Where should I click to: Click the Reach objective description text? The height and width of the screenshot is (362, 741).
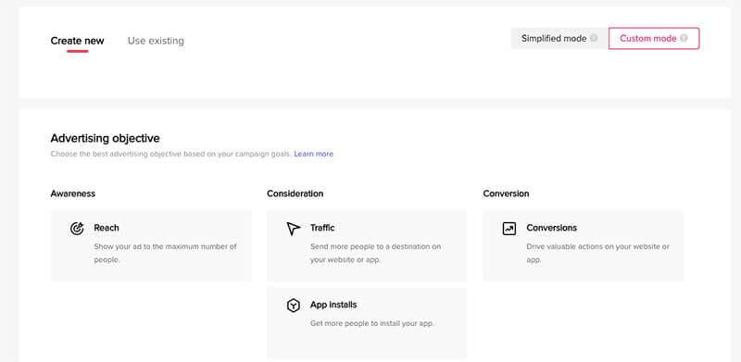(166, 254)
